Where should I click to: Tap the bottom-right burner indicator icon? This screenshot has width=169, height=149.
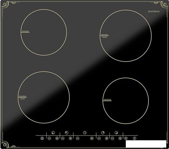tap(116, 133)
